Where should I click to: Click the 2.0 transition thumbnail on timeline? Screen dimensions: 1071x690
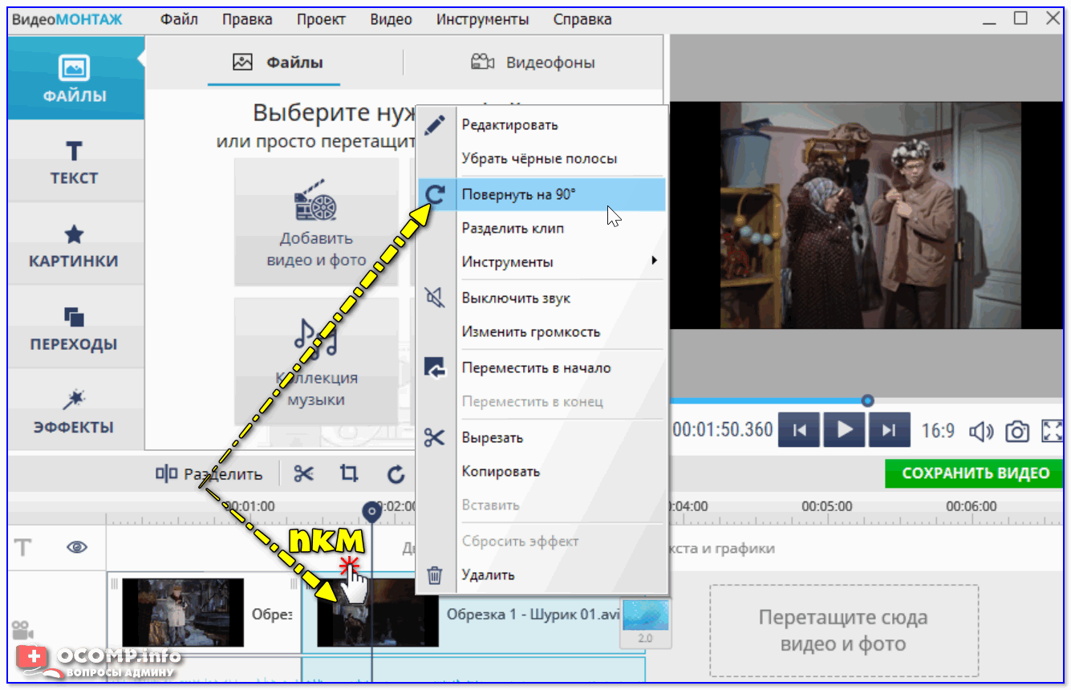pos(646,623)
